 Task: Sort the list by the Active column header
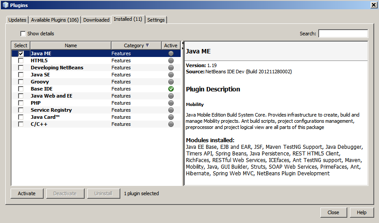coord(171,45)
